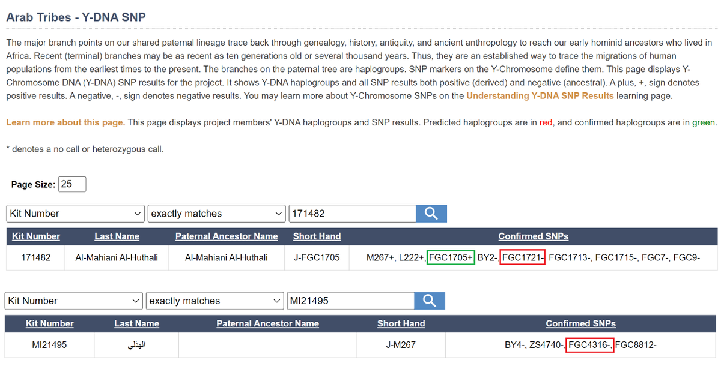Viewport: 721px width, 384px height.
Task: Click Al-Mahiani Al-Huthali in Last Name column
Action: [117, 258]
